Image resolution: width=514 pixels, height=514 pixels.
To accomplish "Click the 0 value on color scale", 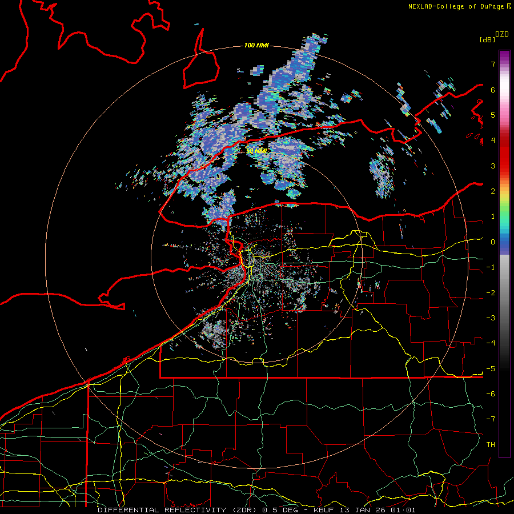I will [x=493, y=242].
